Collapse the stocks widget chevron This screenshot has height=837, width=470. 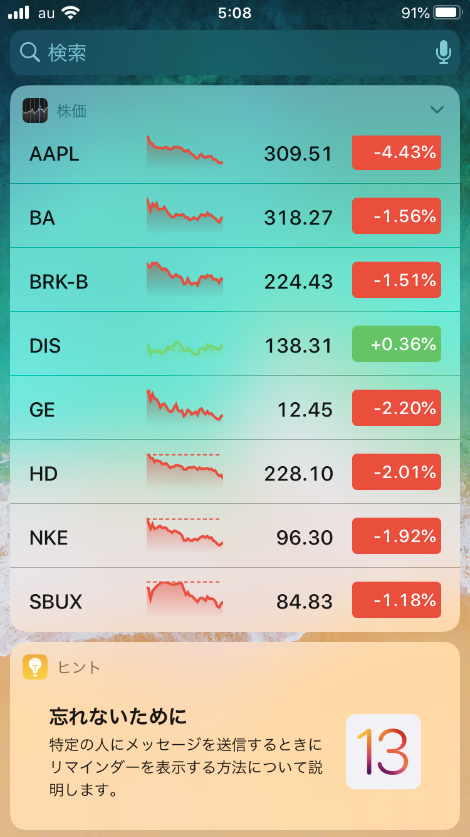pos(437,110)
